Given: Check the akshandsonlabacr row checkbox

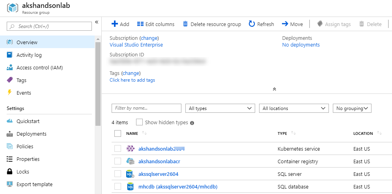Looking at the screenshot, I should click(x=118, y=161).
